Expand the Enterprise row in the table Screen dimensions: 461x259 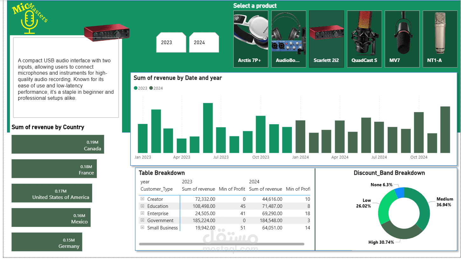[x=142, y=213]
